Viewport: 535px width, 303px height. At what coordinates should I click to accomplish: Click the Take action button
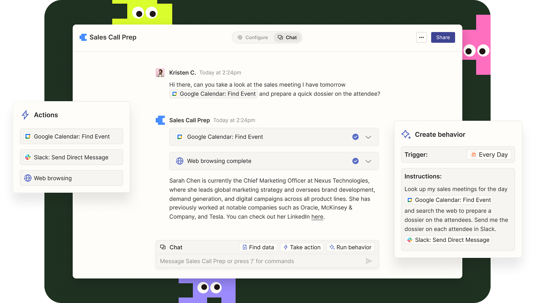(x=302, y=247)
